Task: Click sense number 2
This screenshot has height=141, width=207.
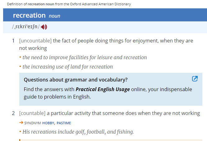Action: [x=13, y=113]
